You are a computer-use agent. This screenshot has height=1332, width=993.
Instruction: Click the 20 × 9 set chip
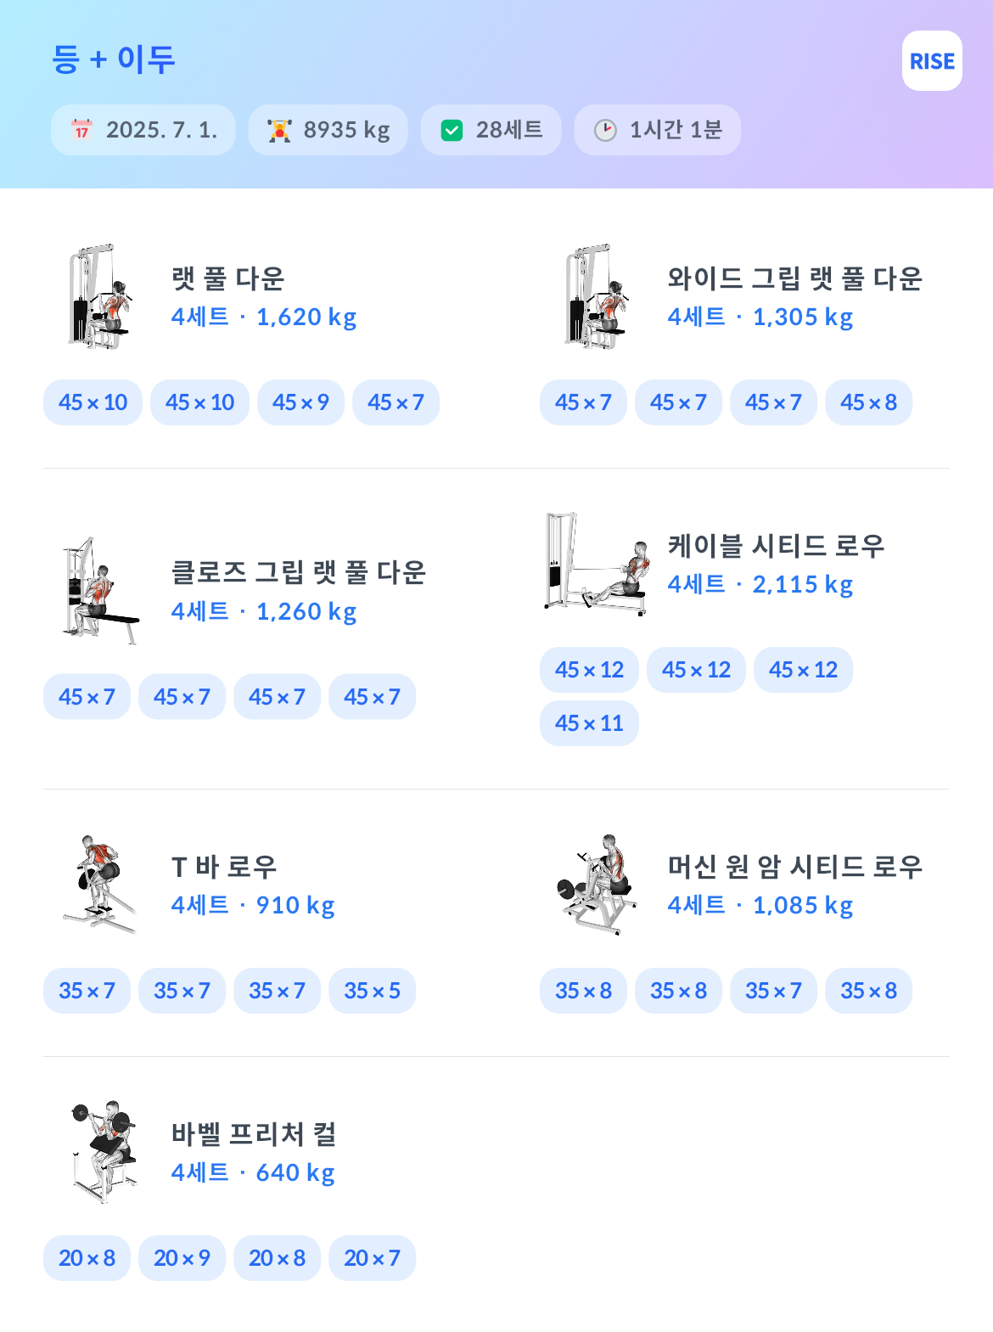pyautogui.click(x=182, y=1258)
